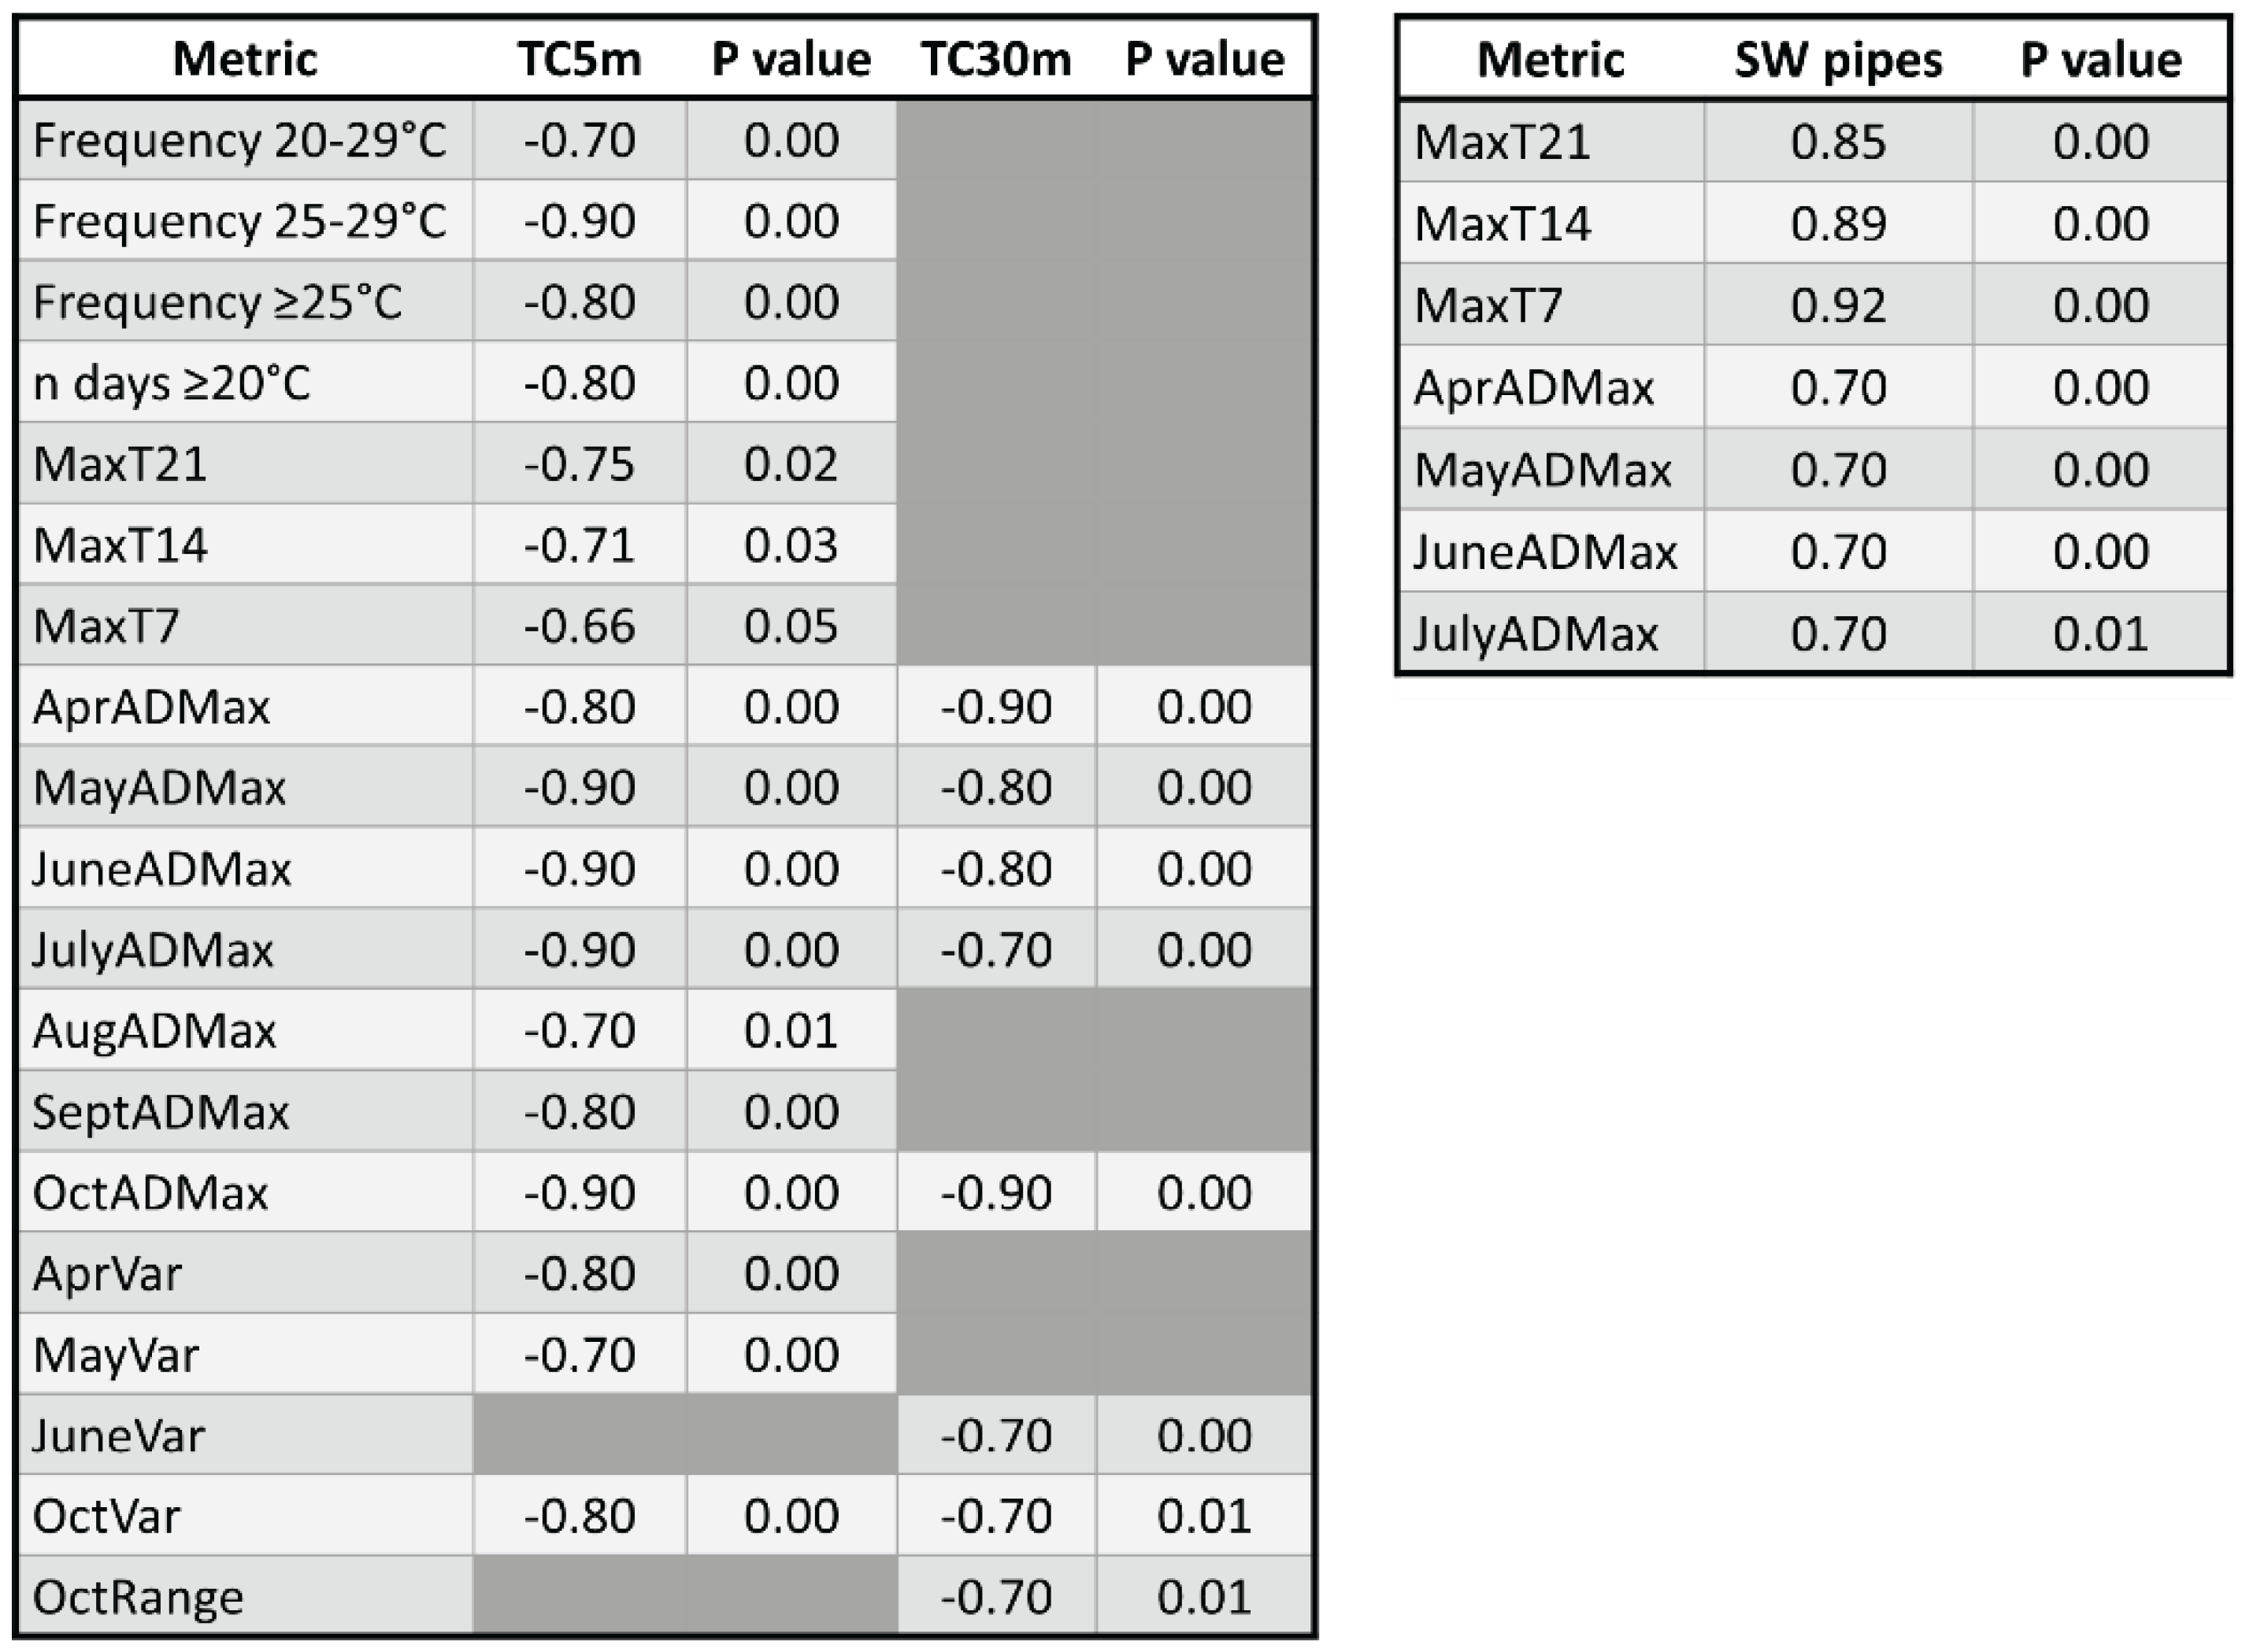Click the Frequency ≥25°C row label

point(218,302)
